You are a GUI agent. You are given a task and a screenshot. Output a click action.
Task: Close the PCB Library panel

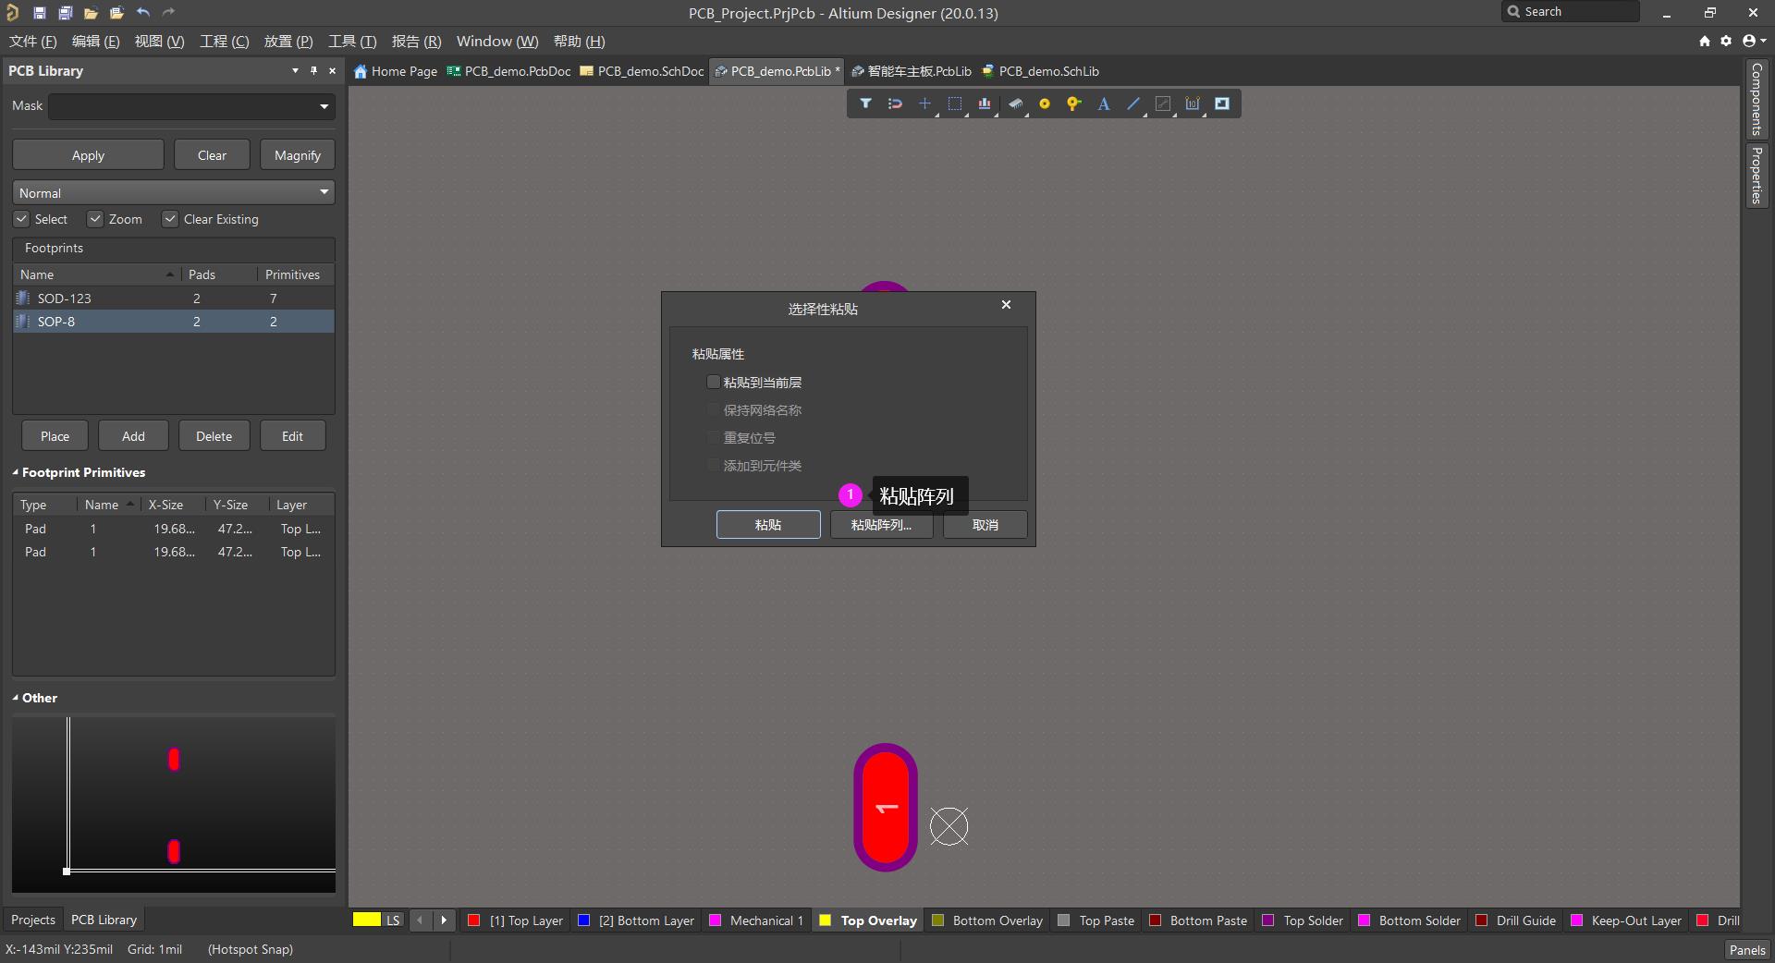tap(333, 70)
